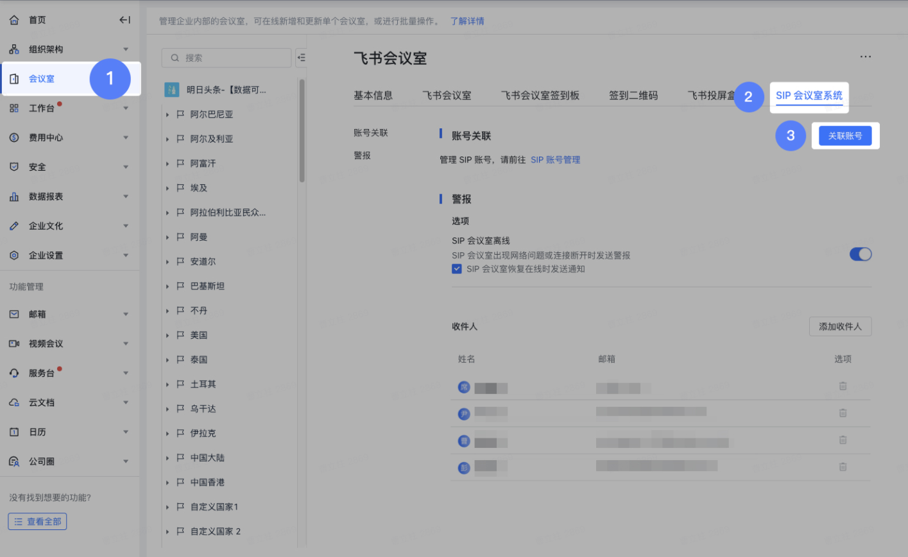Image resolution: width=908 pixels, height=557 pixels.
Task: Open the 安全 shield icon
Action: point(14,167)
